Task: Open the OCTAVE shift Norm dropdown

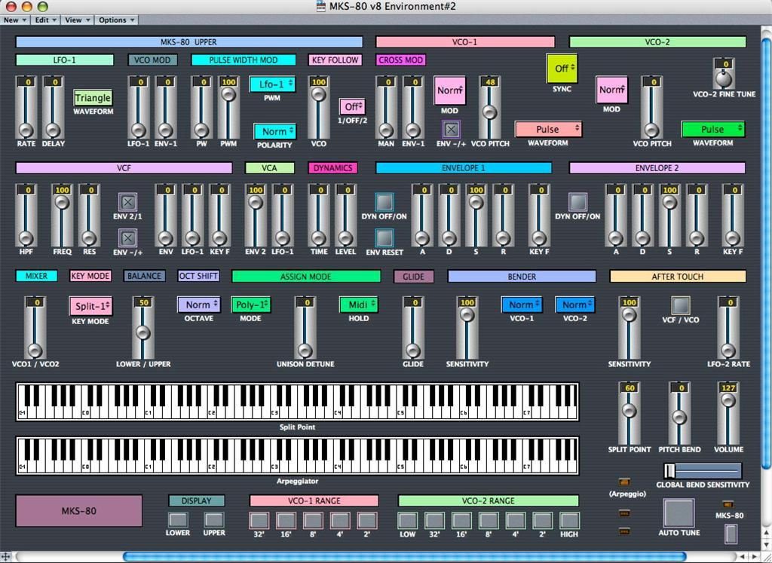Action: click(x=198, y=304)
